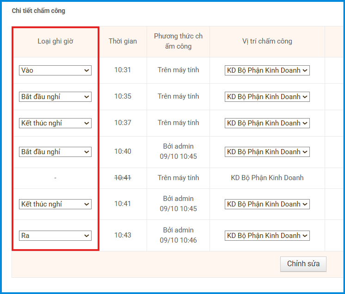
Task: Expand location dropdown for the 10:37 entry
Action: point(267,123)
